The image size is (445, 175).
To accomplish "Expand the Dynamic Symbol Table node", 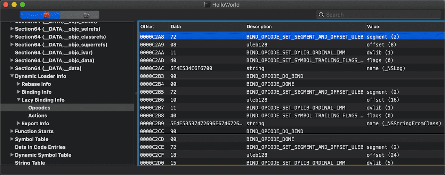I will coord(12,155).
